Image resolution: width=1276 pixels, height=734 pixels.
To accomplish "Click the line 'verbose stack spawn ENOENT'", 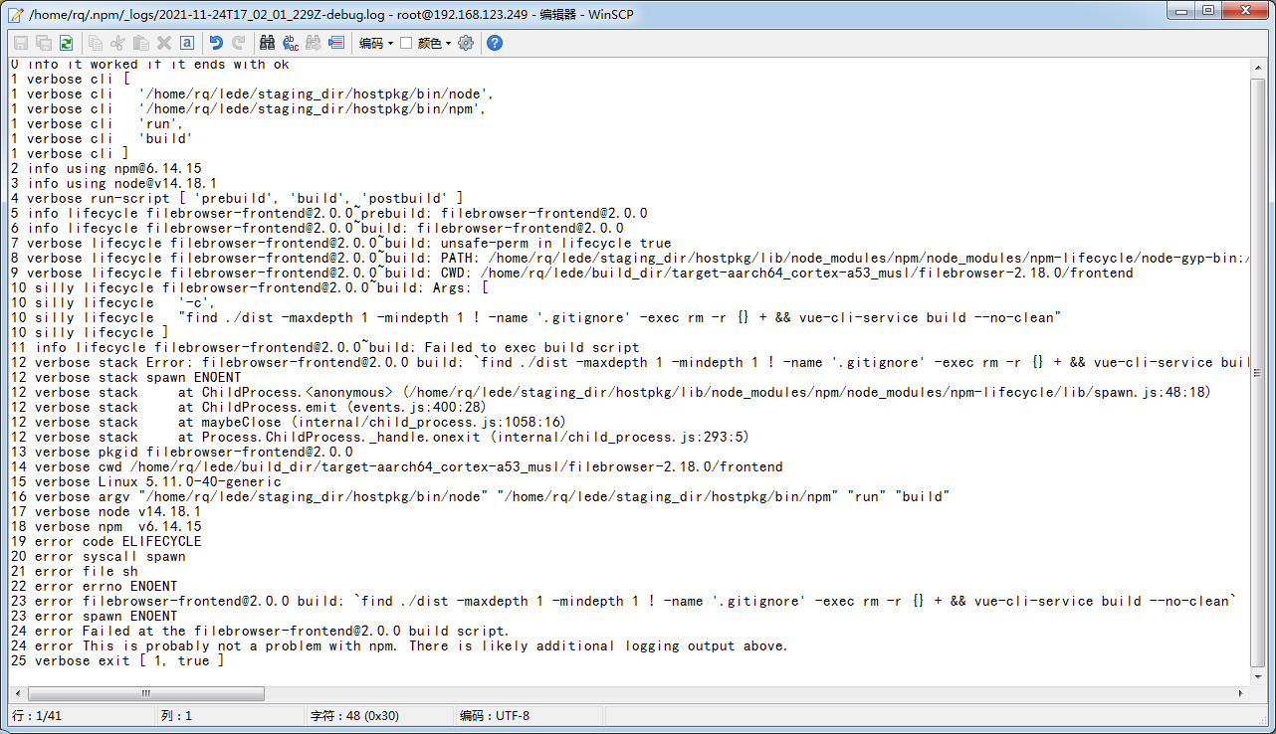I will pos(126,377).
